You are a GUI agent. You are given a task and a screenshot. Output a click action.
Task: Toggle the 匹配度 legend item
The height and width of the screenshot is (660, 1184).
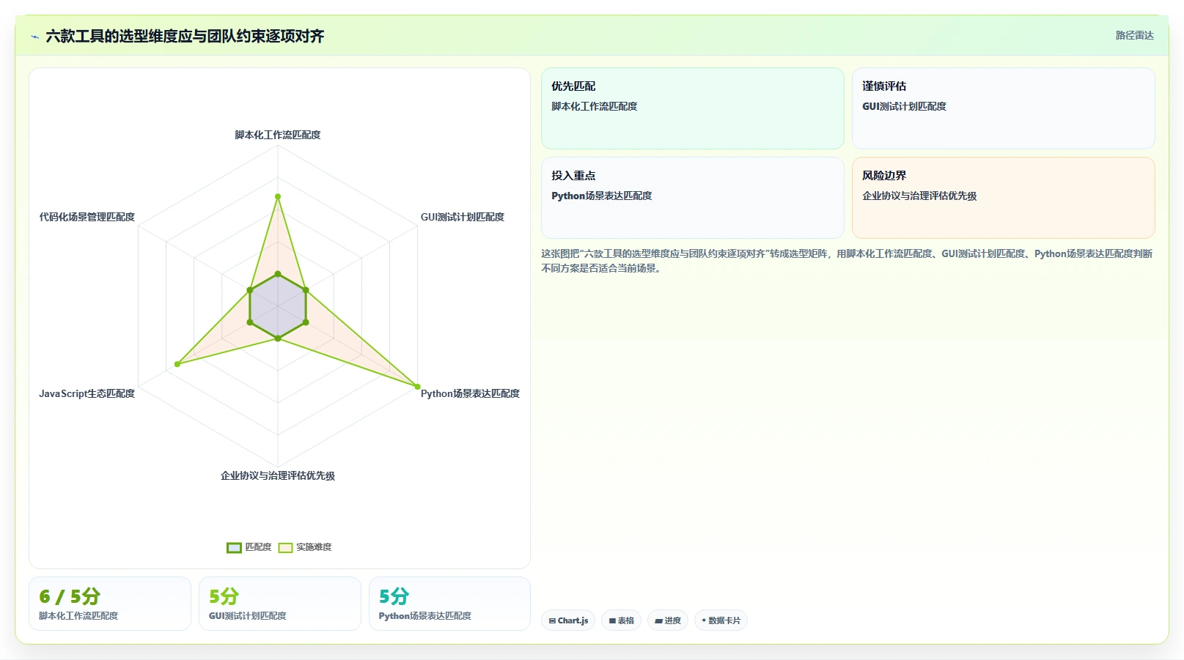(x=249, y=547)
